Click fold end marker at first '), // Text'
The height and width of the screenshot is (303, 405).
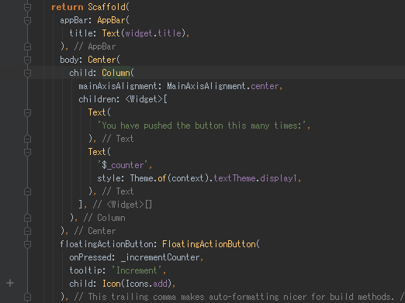pyautogui.click(x=27, y=139)
